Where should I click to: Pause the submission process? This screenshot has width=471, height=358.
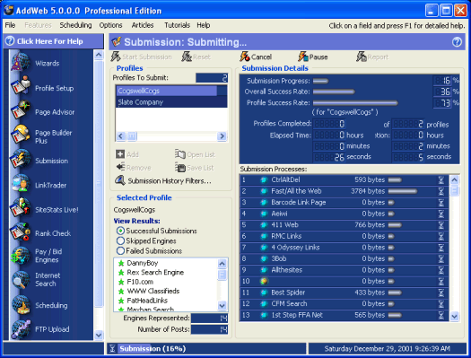click(x=313, y=57)
